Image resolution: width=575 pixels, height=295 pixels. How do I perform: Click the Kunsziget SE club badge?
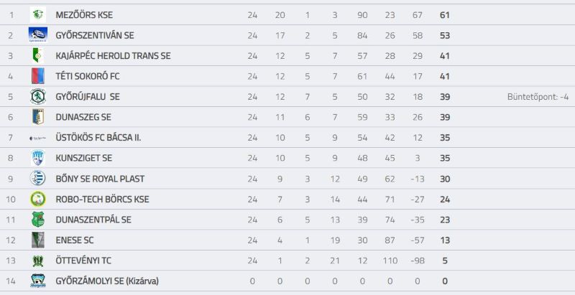pos(38,158)
